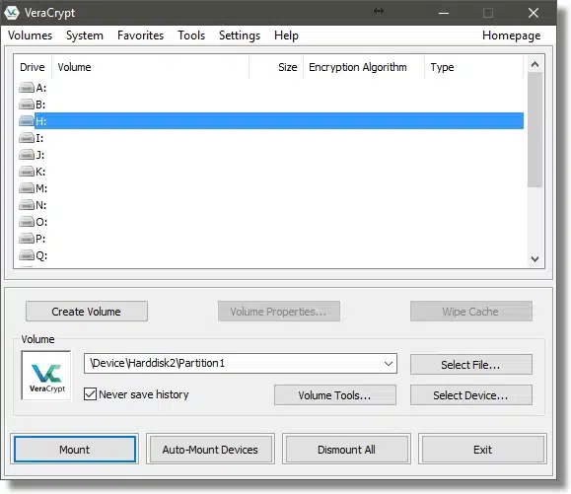
Task: Mount the selected volume
Action: click(x=75, y=450)
